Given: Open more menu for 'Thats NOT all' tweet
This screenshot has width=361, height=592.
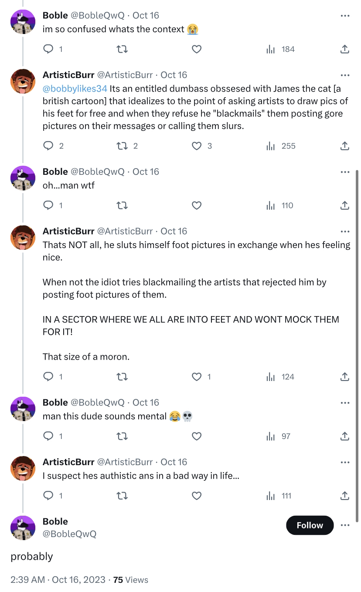Looking at the screenshot, I should (x=345, y=231).
